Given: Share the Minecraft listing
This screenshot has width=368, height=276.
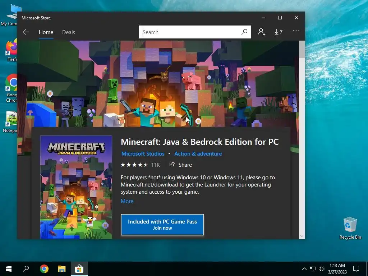Looking at the screenshot, I should [180, 165].
